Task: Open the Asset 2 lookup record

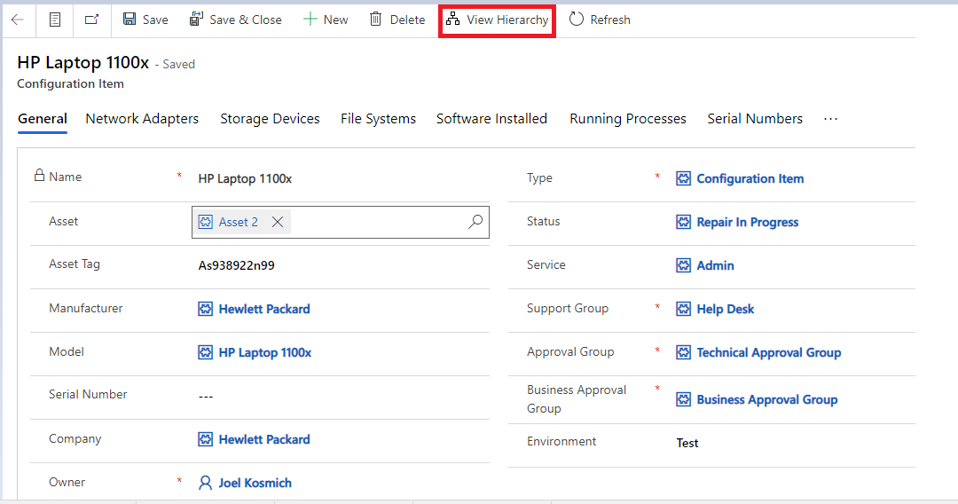Action: tap(239, 223)
